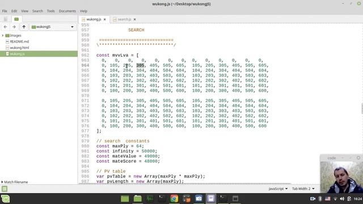
Task: Show the documents list side pane tab
Action: tap(5, 19)
